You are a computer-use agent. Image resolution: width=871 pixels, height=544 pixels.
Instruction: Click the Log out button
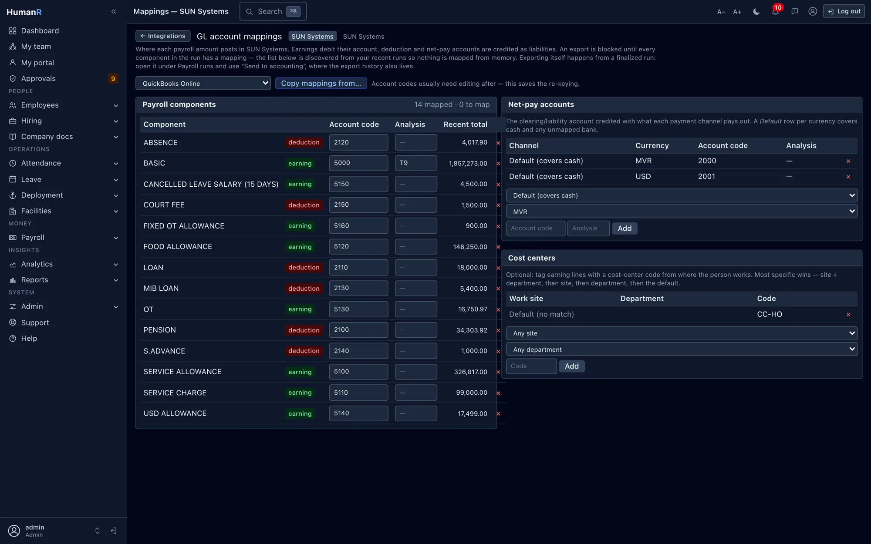pyautogui.click(x=844, y=11)
